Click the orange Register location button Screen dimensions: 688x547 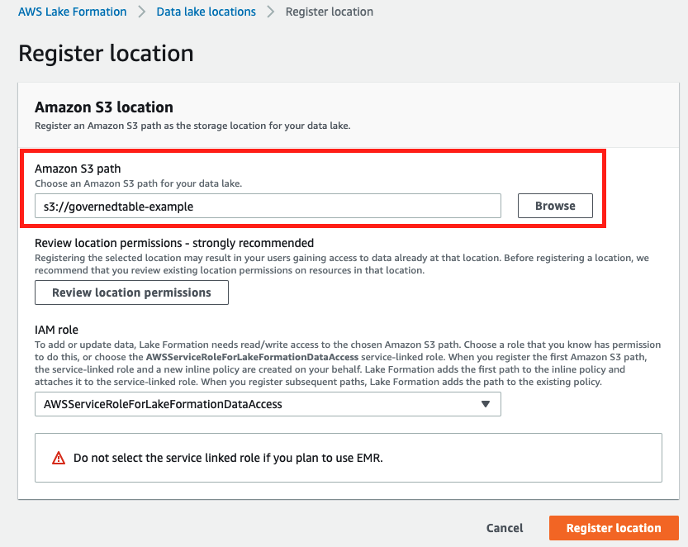[x=614, y=528]
